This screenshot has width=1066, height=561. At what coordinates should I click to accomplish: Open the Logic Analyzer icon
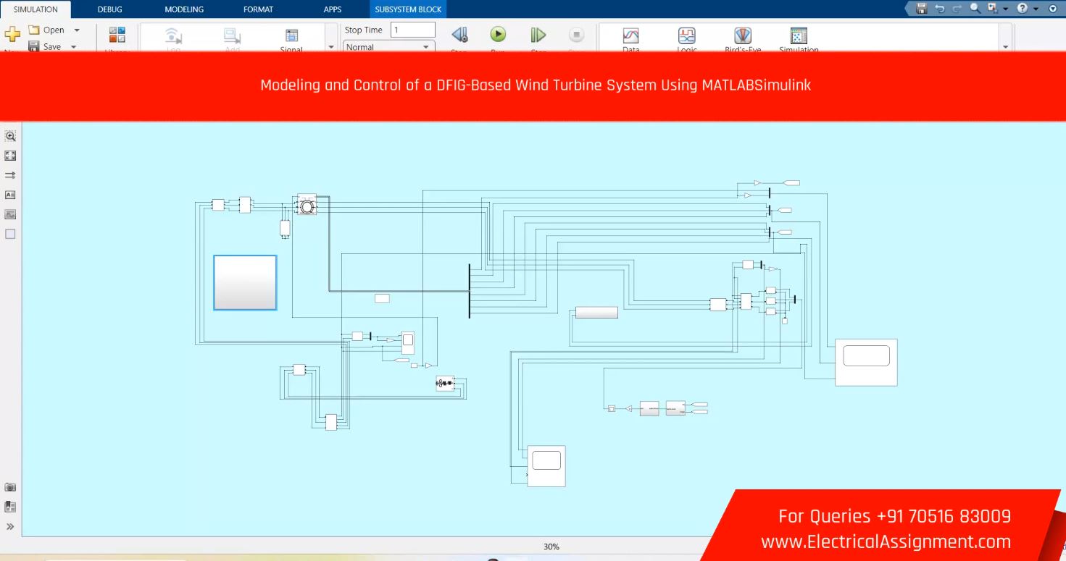[686, 35]
